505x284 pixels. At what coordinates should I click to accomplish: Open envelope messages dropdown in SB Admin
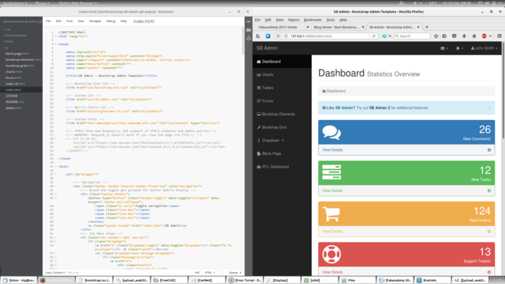444,49
